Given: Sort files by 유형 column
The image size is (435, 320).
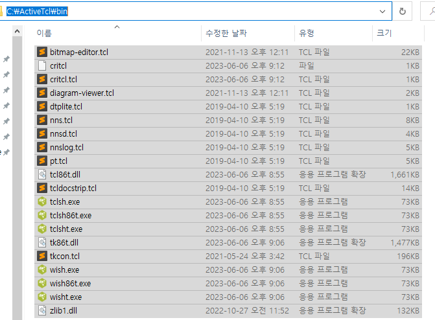Looking at the screenshot, I should click(x=306, y=33).
